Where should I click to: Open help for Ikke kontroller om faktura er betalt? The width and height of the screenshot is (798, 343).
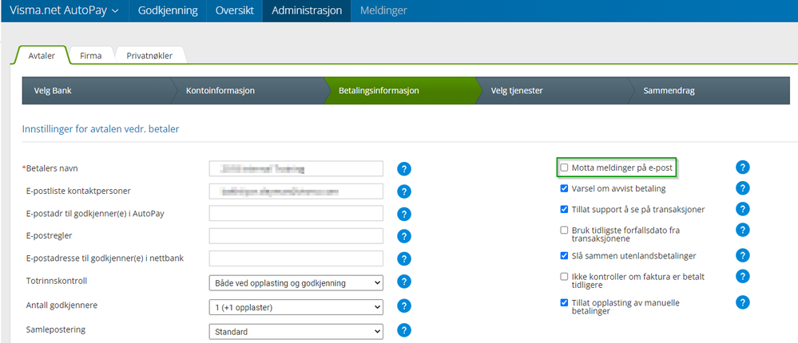click(x=743, y=277)
